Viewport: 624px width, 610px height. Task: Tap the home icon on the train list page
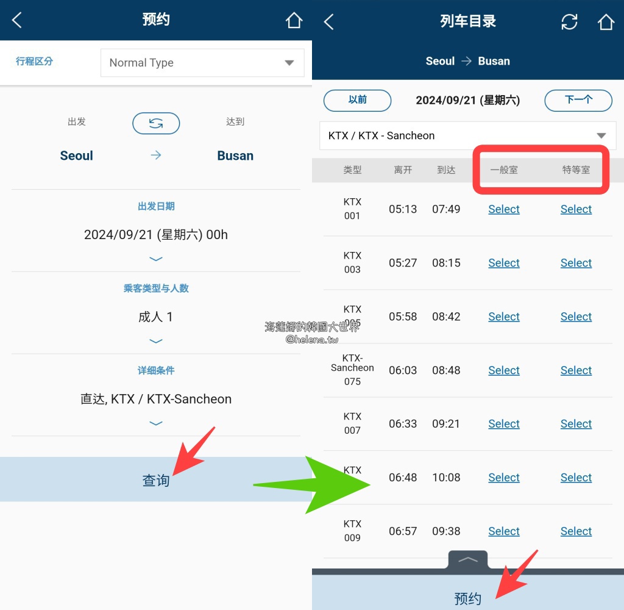(x=606, y=21)
